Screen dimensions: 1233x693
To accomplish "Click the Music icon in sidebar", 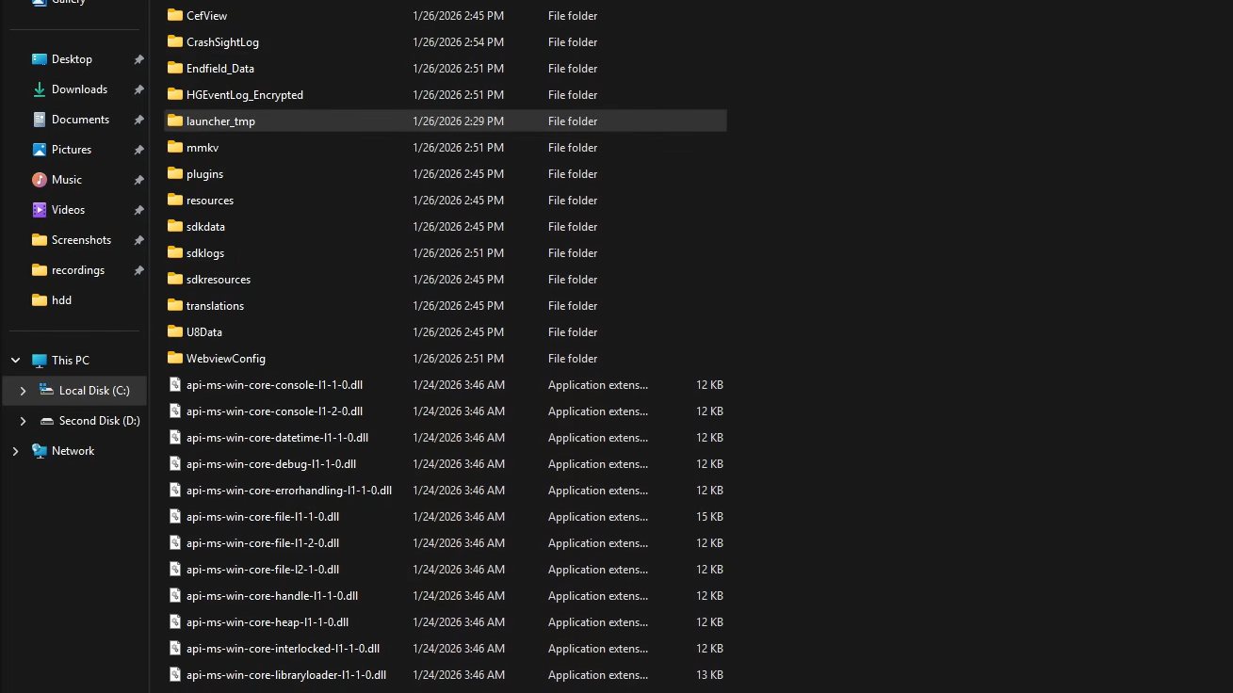I will click(40, 180).
